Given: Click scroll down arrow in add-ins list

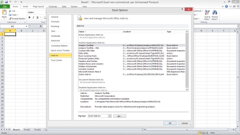Looking at the screenshot, I should [187, 90].
